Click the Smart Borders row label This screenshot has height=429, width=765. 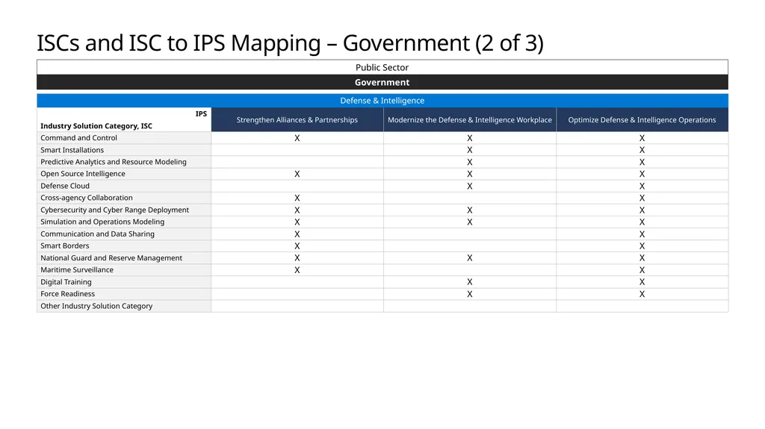point(65,245)
